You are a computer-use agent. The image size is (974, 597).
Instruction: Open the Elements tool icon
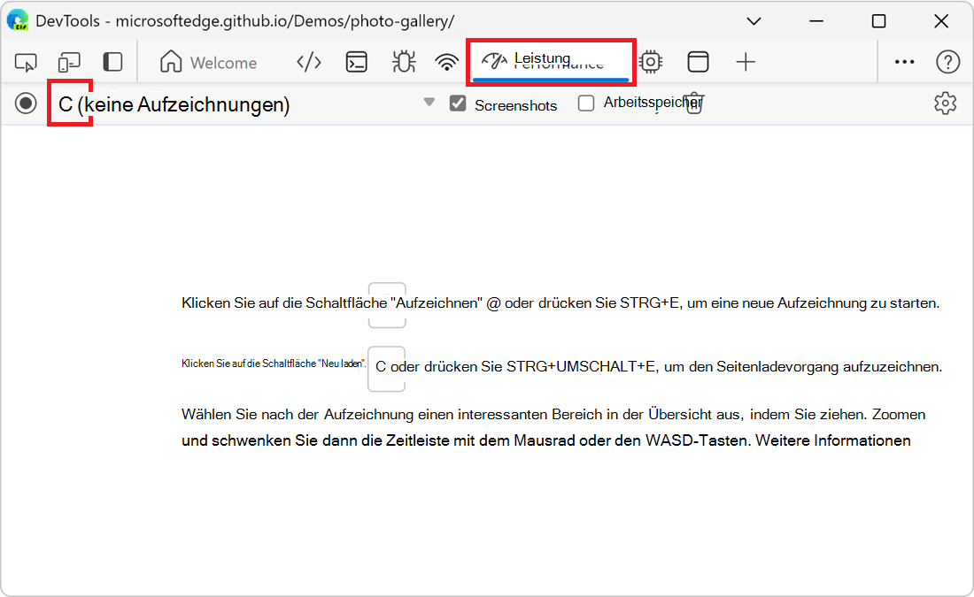coord(308,62)
